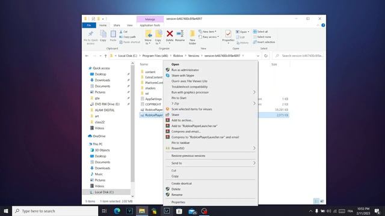385x216 pixels.
Task: Click Select all in ribbon
Action: coord(260,32)
